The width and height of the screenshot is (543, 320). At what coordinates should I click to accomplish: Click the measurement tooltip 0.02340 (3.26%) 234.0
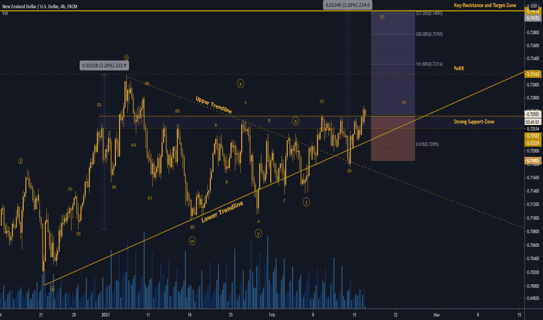[348, 5]
